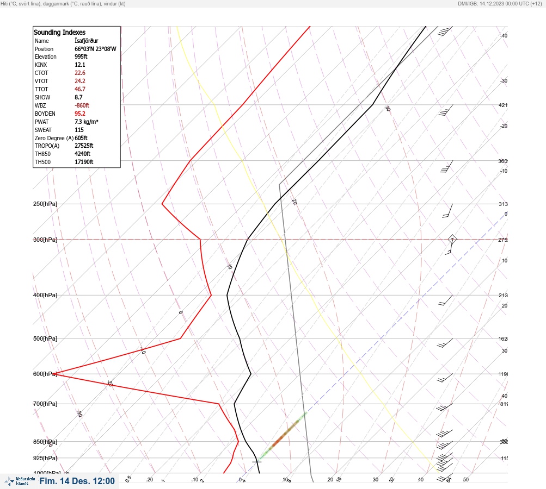Click the wind barb at the 700 hPa line

(444, 407)
